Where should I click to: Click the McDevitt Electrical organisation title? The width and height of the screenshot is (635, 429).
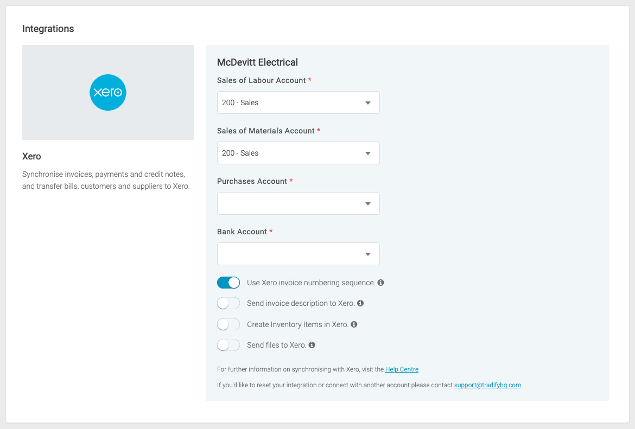[x=257, y=62]
